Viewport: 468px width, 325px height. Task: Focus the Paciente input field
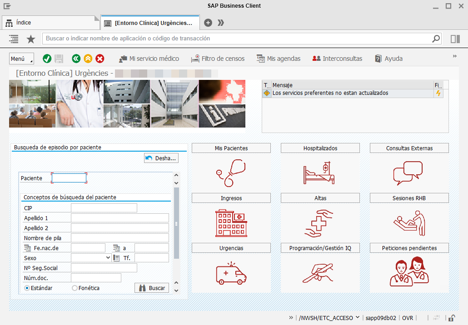[69, 178]
